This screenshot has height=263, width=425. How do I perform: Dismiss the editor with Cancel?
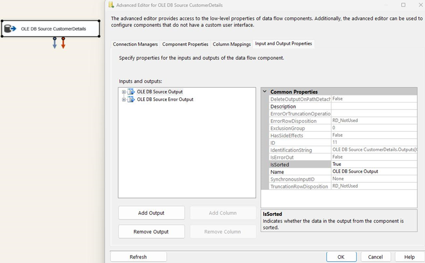pyautogui.click(x=375, y=256)
